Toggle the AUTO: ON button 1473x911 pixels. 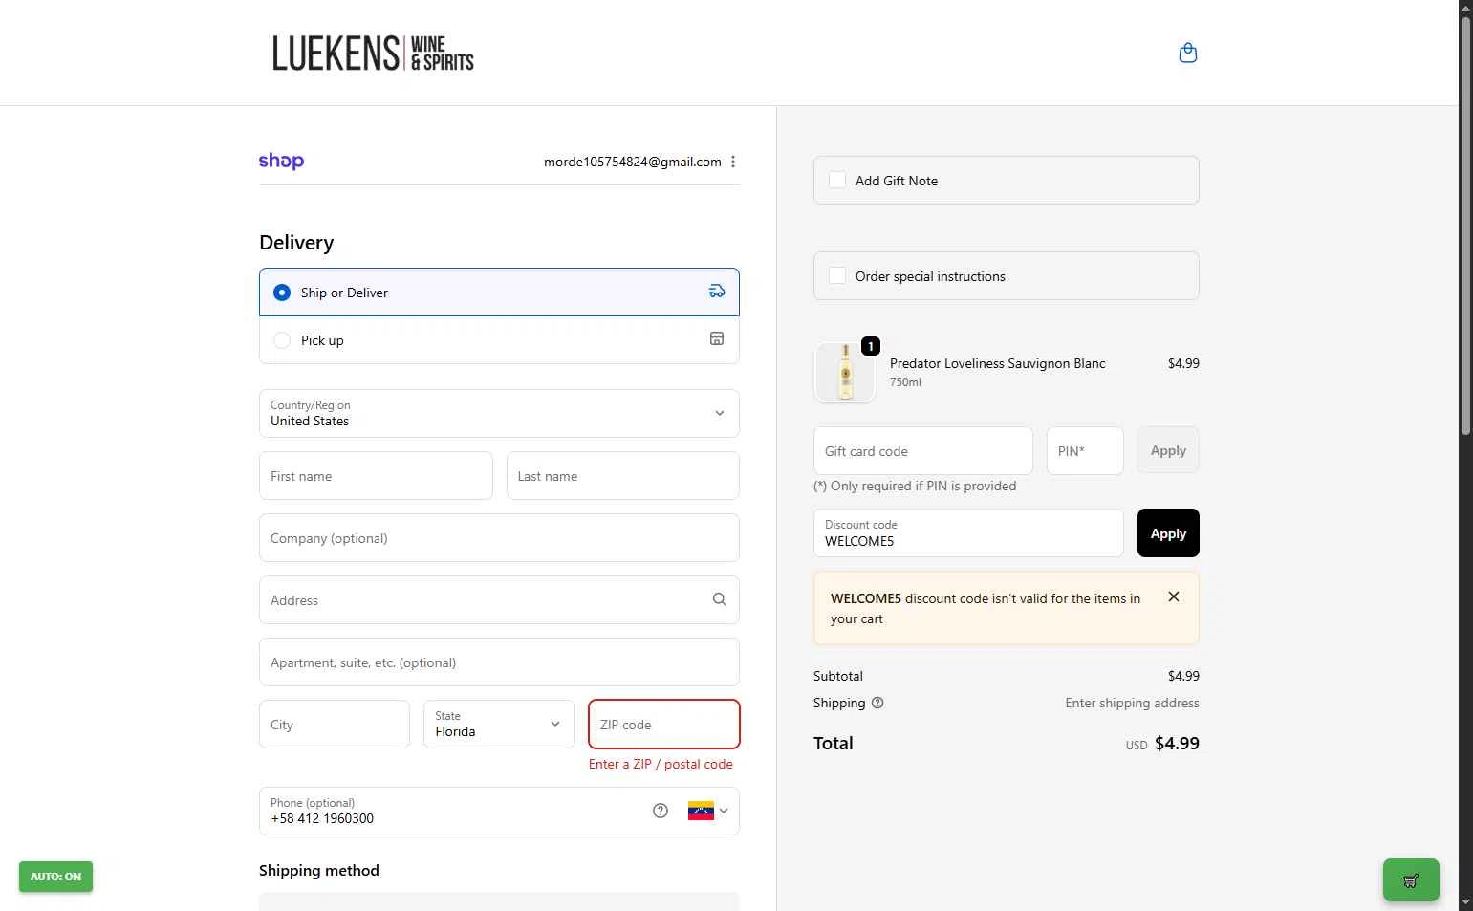coord(55,877)
